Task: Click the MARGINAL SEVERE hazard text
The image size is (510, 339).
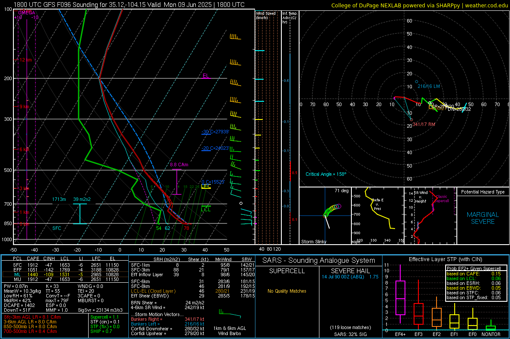Action: pos(483,218)
